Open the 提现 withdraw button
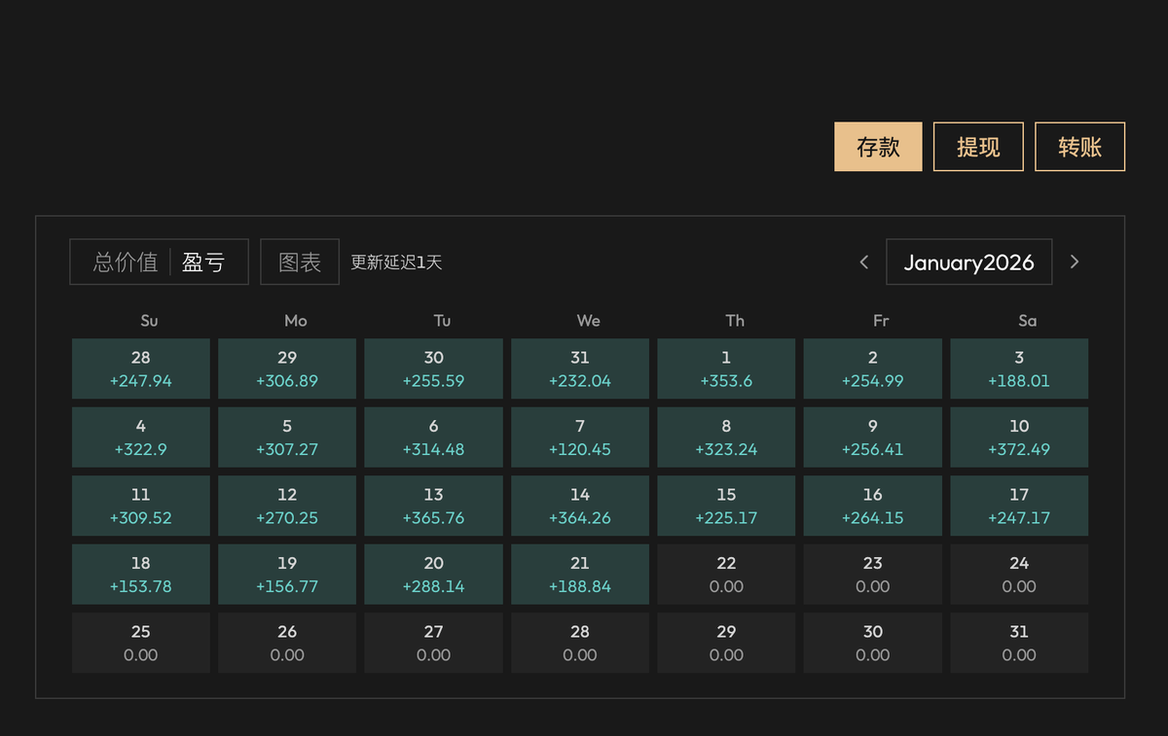Screen dimensions: 1168x736 click(x=978, y=147)
